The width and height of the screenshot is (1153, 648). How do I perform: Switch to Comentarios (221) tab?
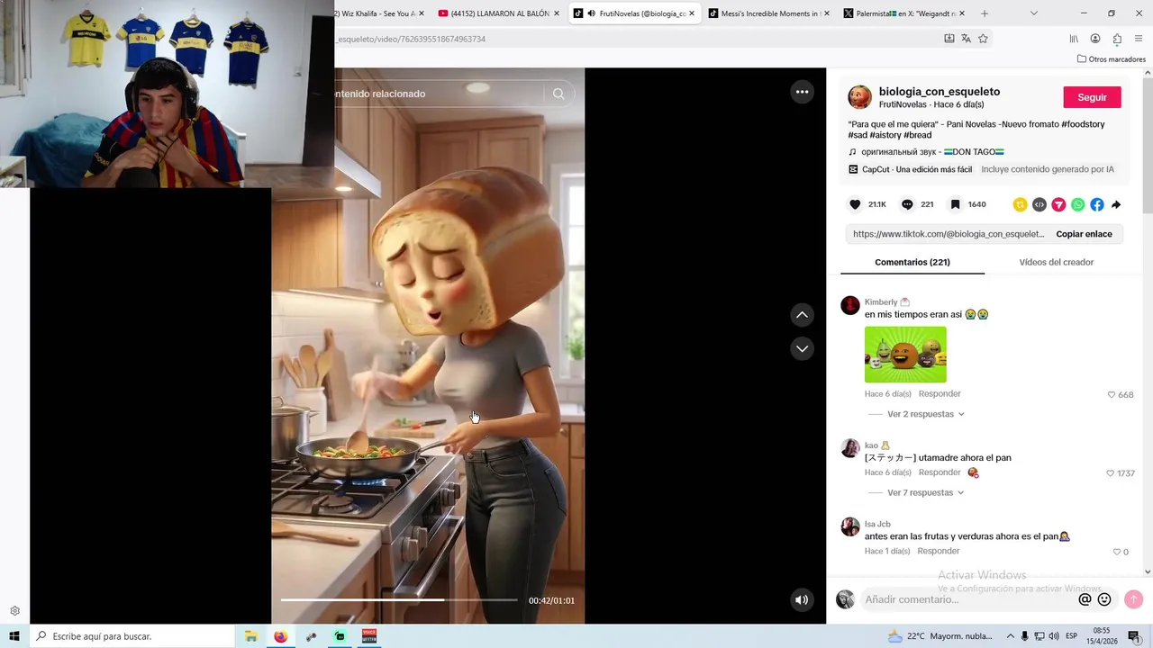click(912, 262)
